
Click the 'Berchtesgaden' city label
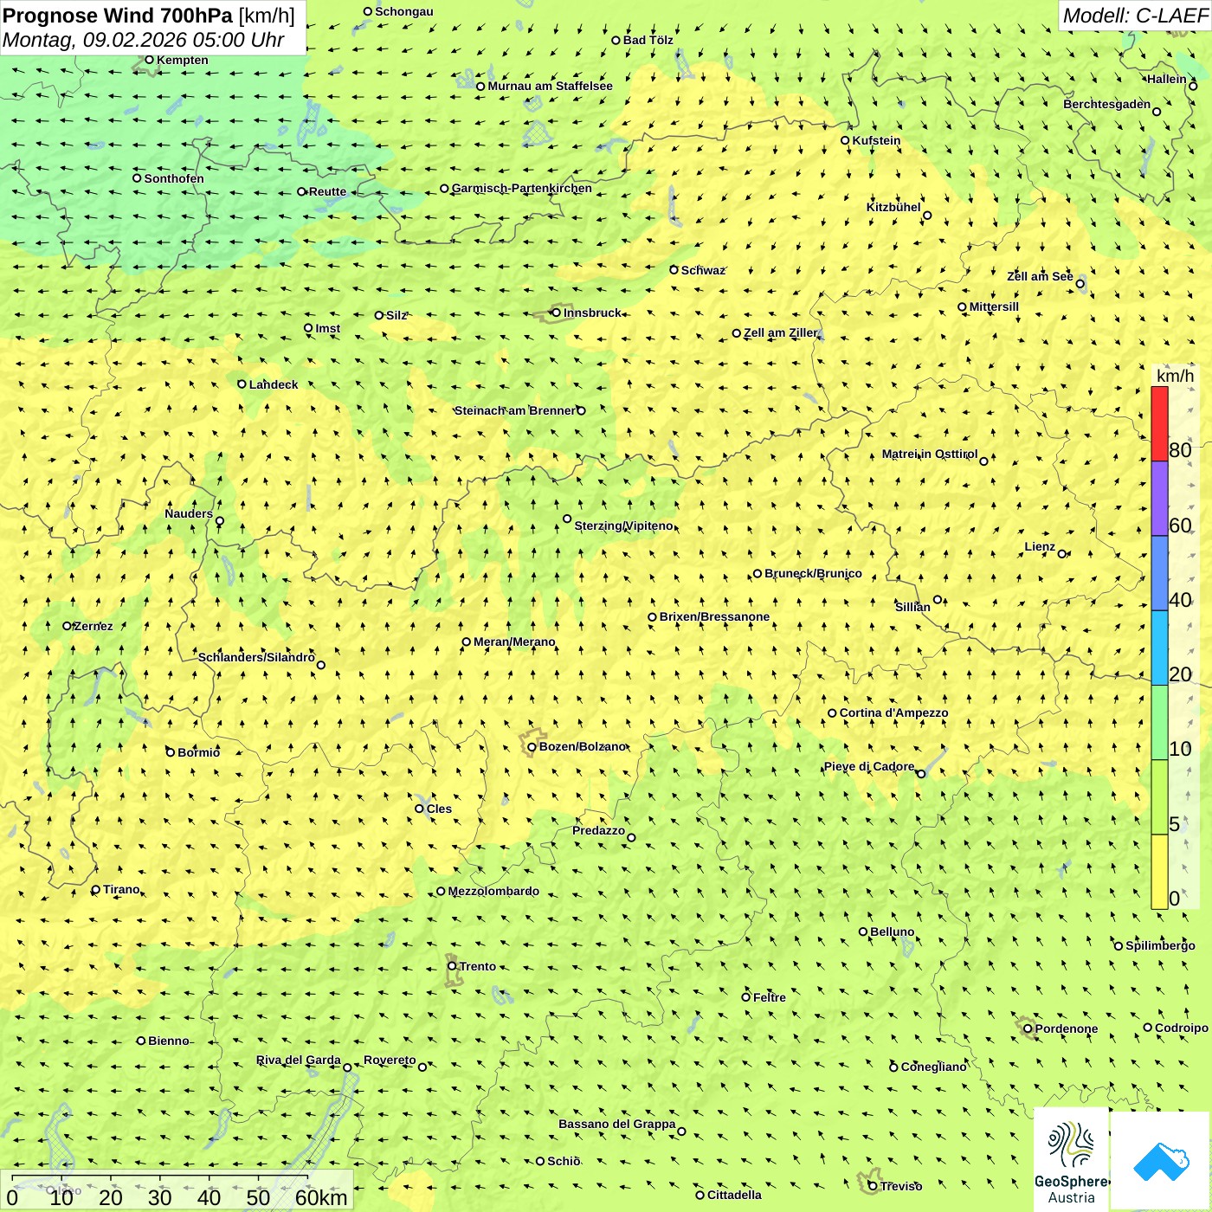click(x=1107, y=105)
